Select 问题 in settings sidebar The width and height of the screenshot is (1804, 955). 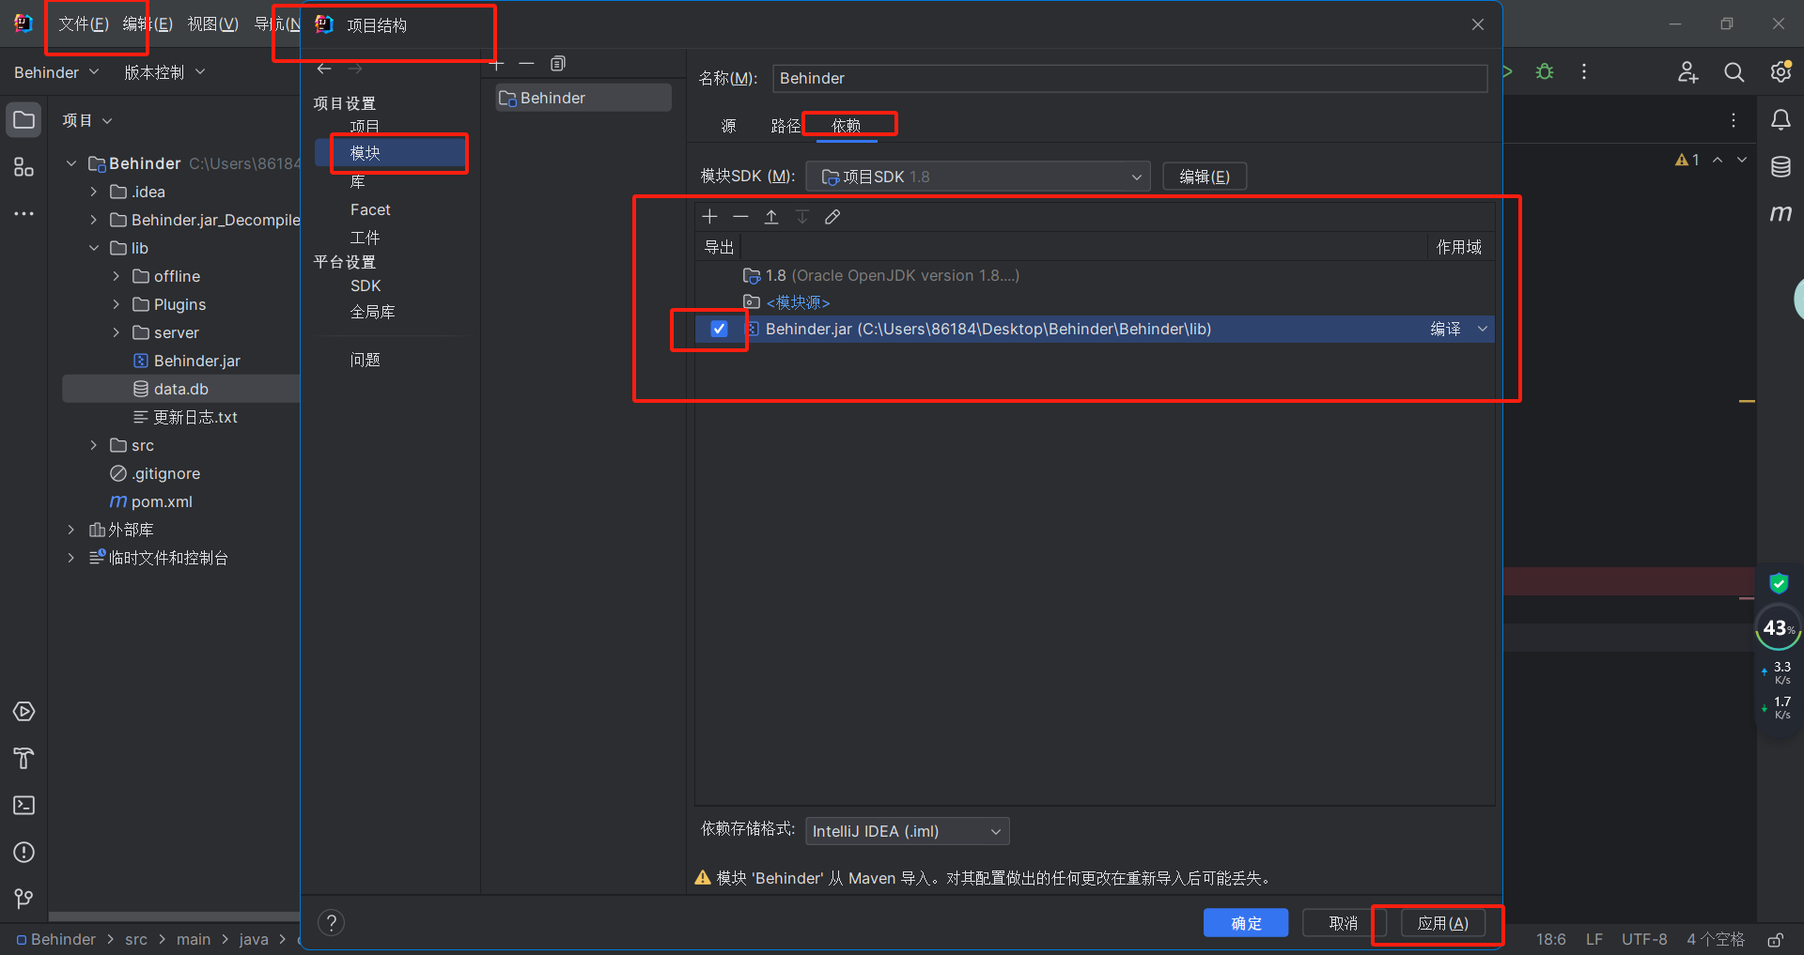[x=365, y=360]
